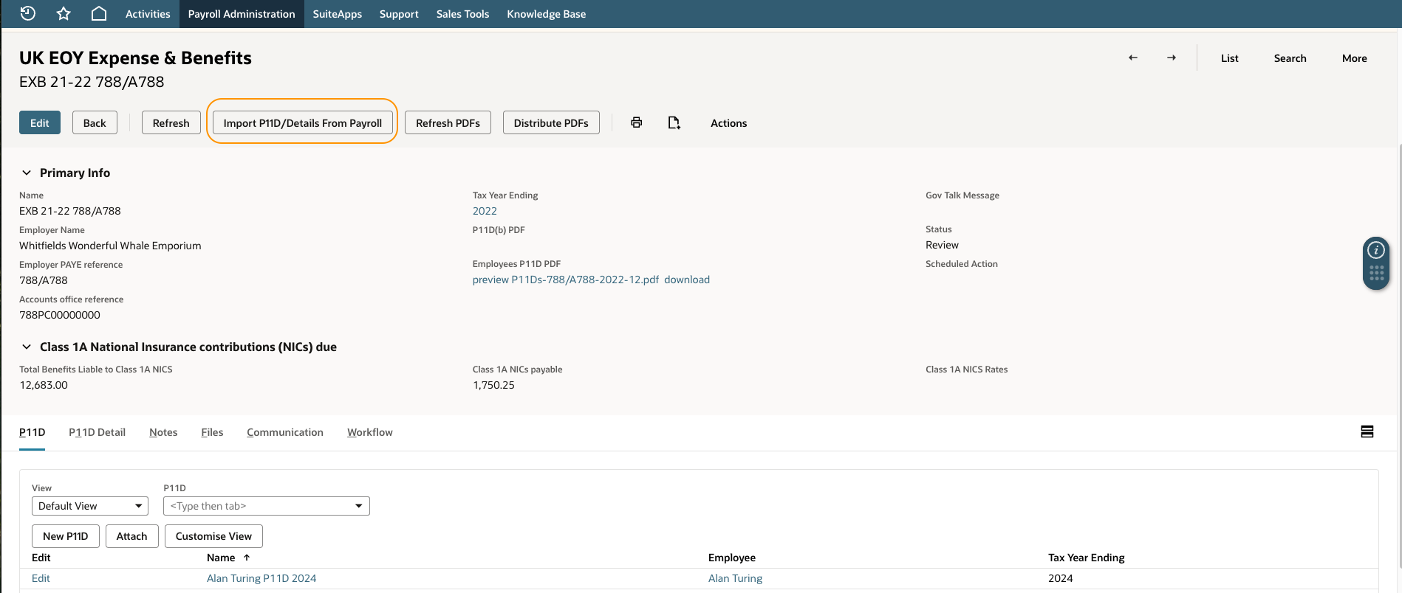Open the Search link
Image resolution: width=1402 pixels, height=593 pixels.
click(1290, 58)
